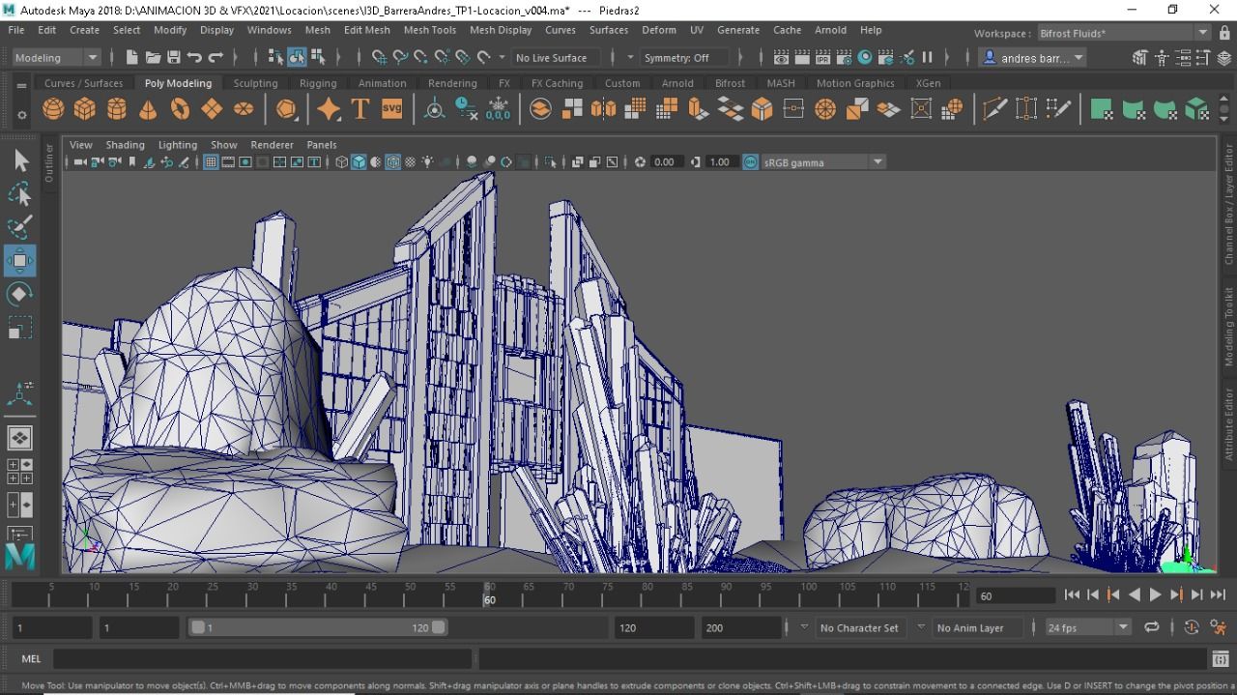1237x695 pixels.
Task: Toggle snap to grids
Action: [380, 58]
